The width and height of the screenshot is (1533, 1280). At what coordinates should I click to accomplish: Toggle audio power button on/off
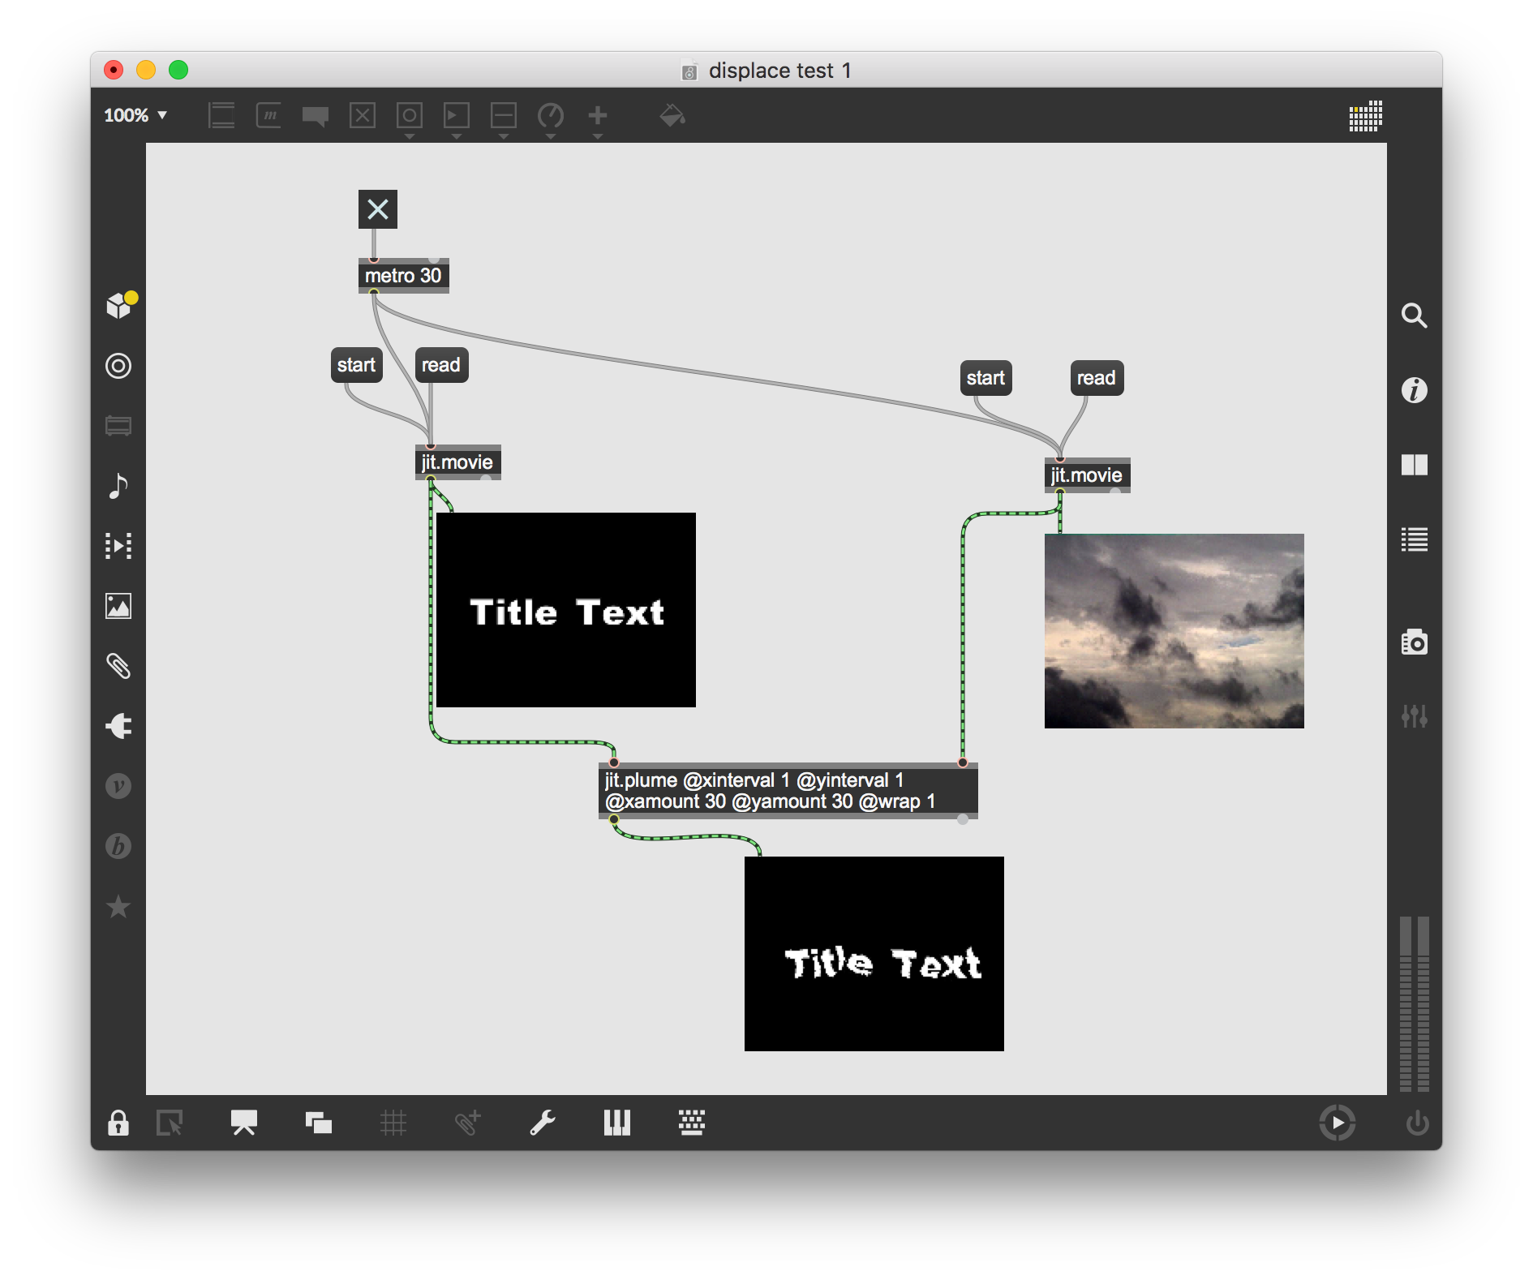1417,1123
